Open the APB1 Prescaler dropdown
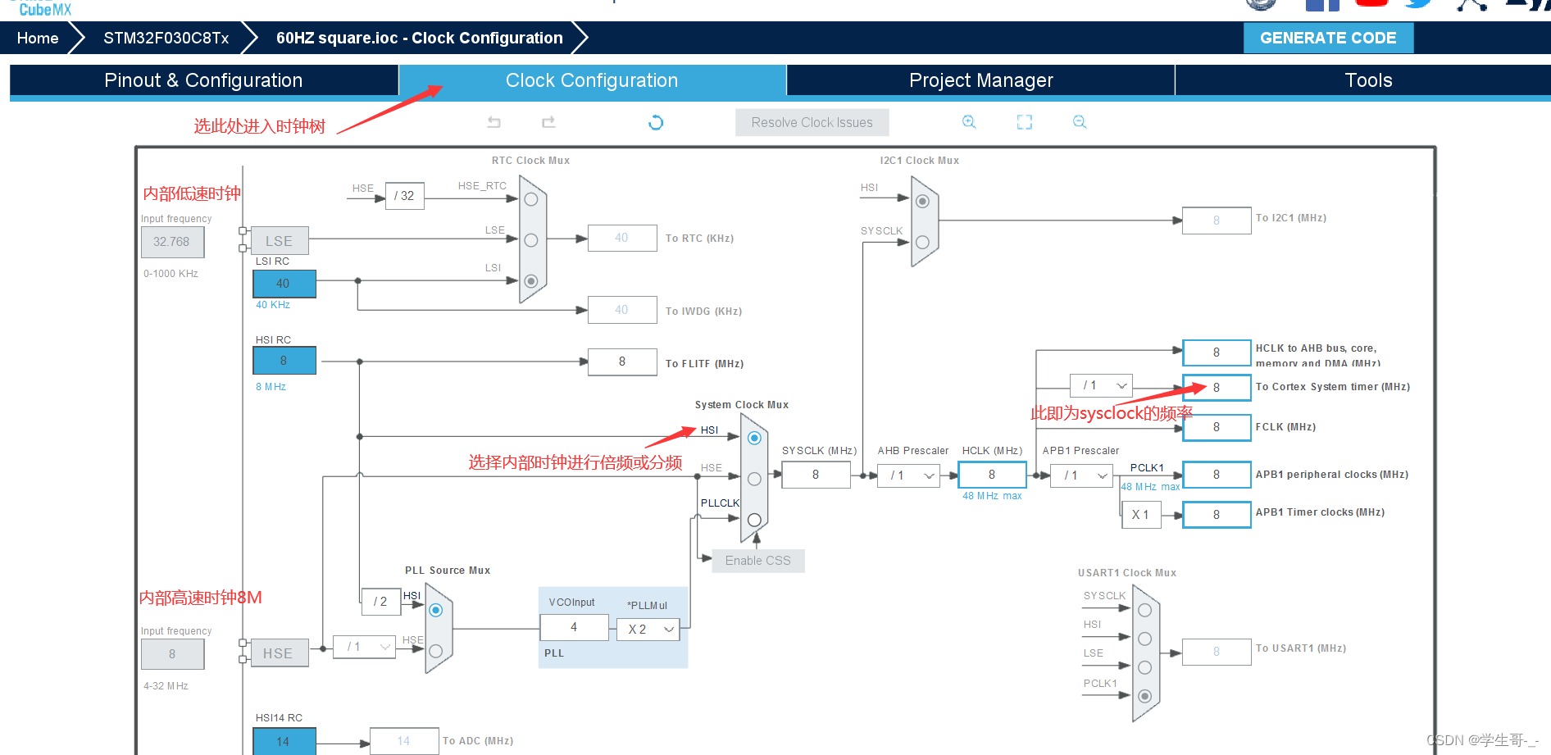 [x=1082, y=475]
